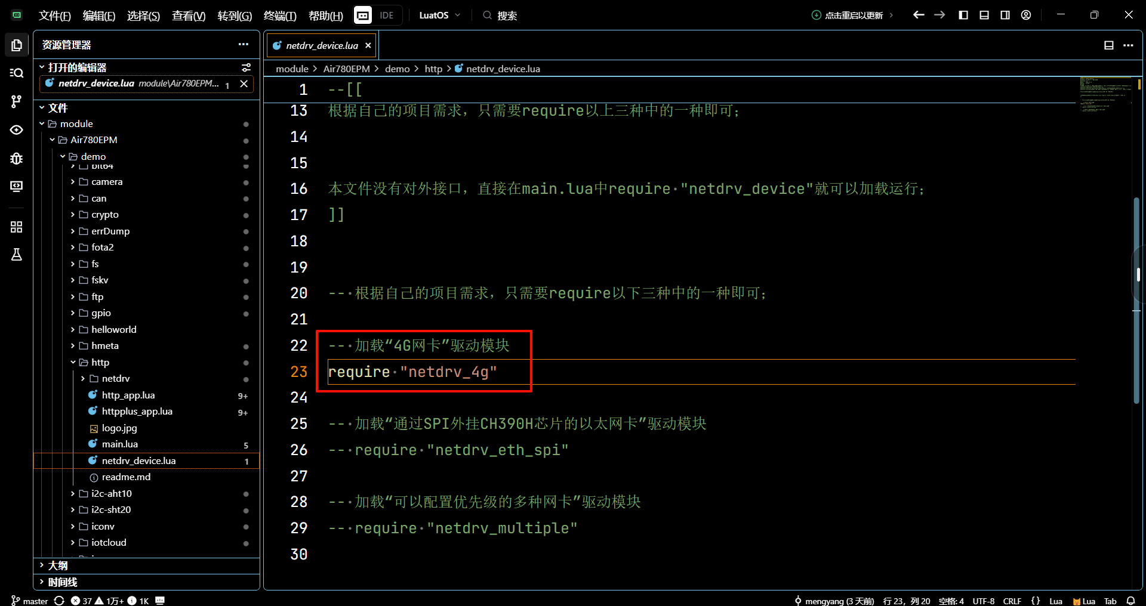Image resolution: width=1146 pixels, height=606 pixels.
Task: Toggle the secondary sidebar layout button
Action: click(1005, 15)
